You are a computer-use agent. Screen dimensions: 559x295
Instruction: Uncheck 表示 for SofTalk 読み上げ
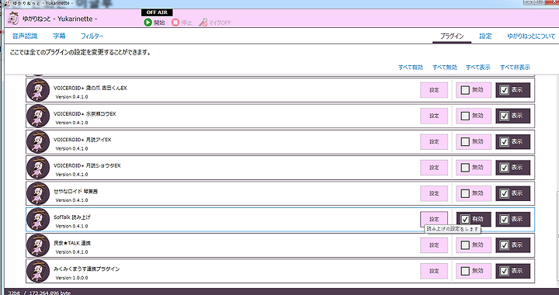[504, 219]
